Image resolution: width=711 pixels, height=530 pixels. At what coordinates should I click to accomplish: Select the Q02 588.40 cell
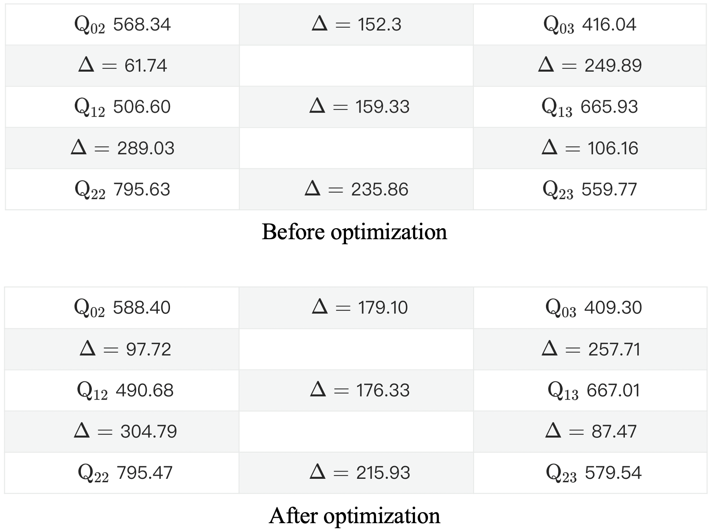coord(122,308)
